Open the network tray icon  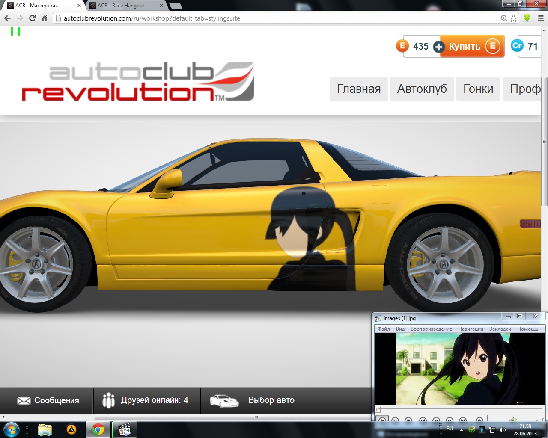(x=492, y=429)
